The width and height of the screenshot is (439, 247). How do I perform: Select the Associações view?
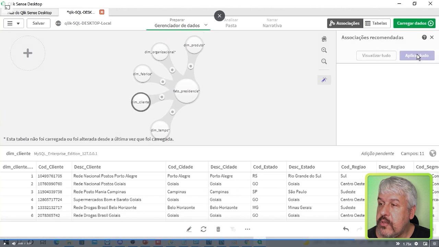(x=344, y=23)
